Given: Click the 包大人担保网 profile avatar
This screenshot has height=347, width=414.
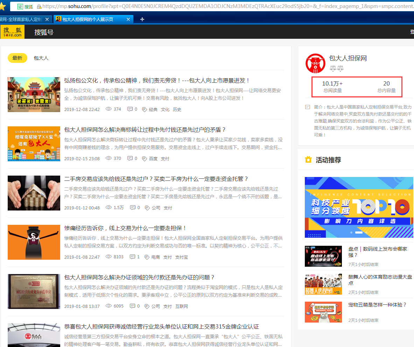Looking at the screenshot, I should pos(316,64).
